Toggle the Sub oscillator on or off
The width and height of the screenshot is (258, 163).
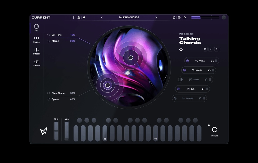(x=178, y=89)
